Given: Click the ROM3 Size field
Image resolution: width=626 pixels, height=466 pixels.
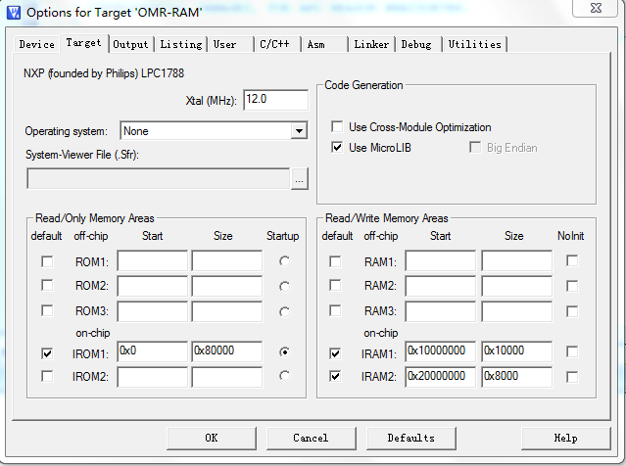Looking at the screenshot, I should click(x=226, y=311).
